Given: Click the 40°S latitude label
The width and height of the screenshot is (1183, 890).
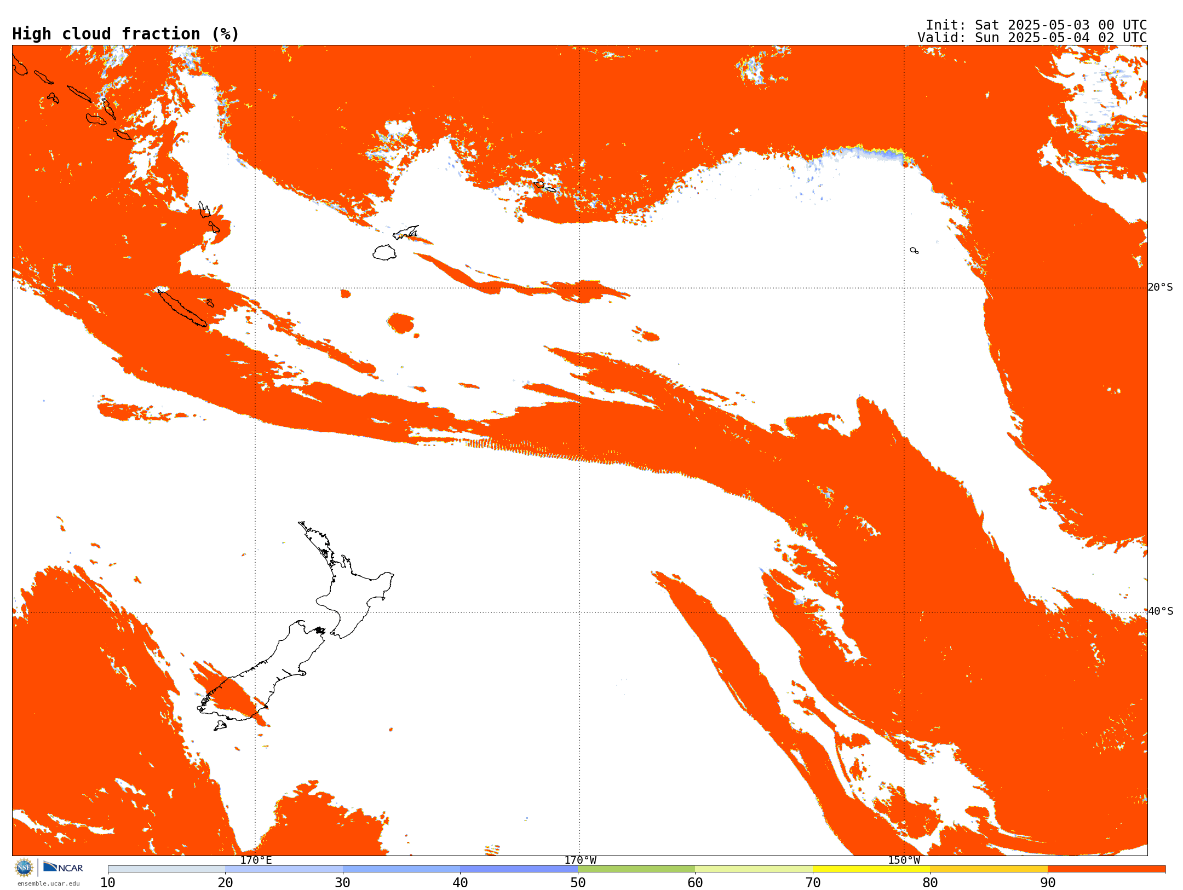Looking at the screenshot, I should [1161, 611].
